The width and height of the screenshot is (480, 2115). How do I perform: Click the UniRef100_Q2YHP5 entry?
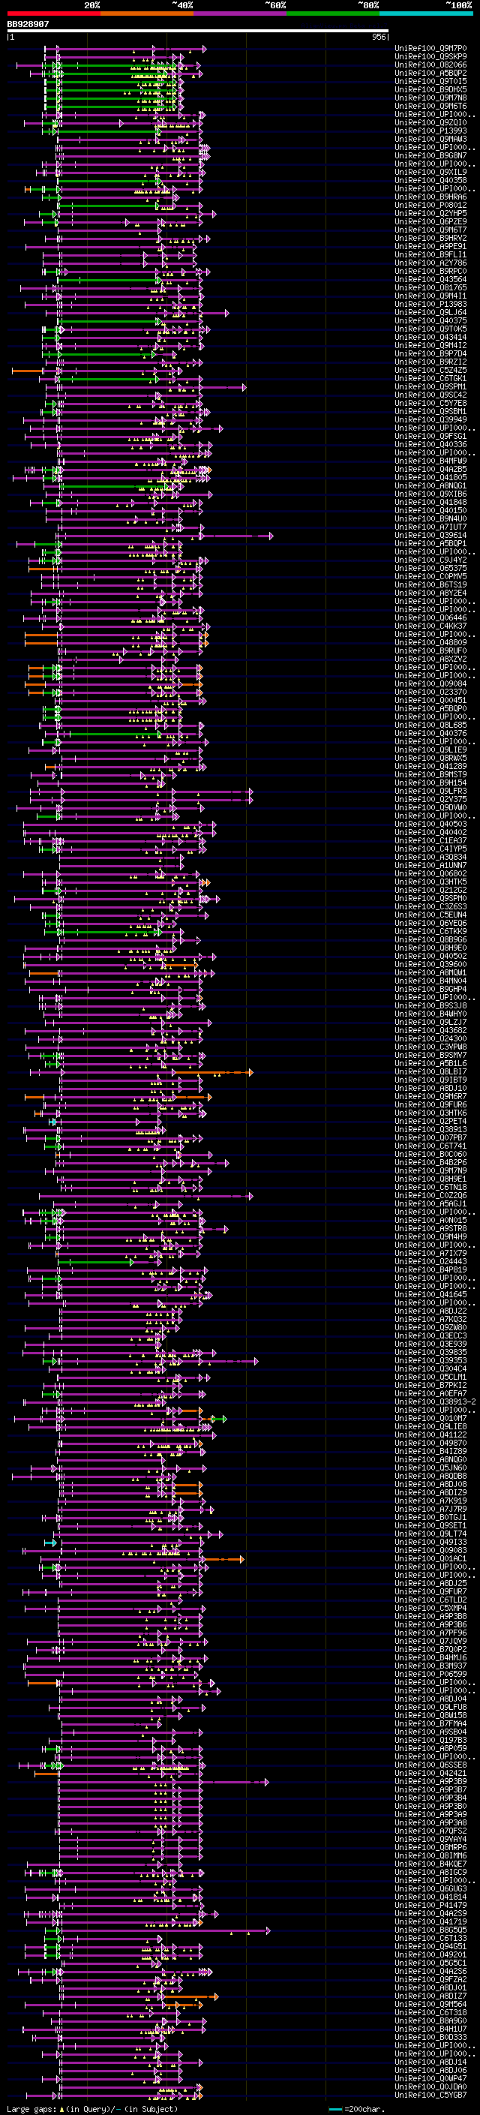tap(430, 214)
